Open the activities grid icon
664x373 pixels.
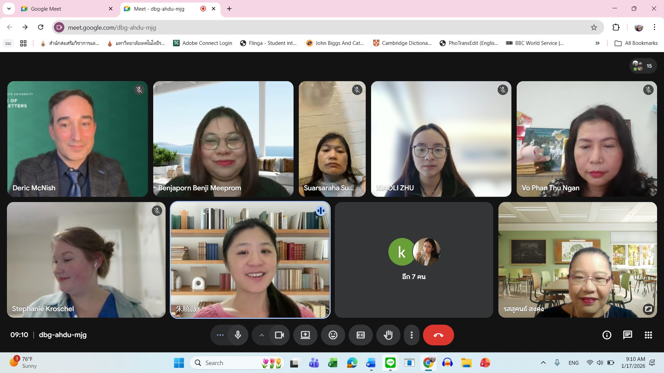coord(648,335)
